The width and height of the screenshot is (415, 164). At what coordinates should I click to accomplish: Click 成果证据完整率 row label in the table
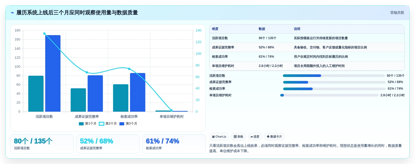pyautogui.click(x=223, y=47)
